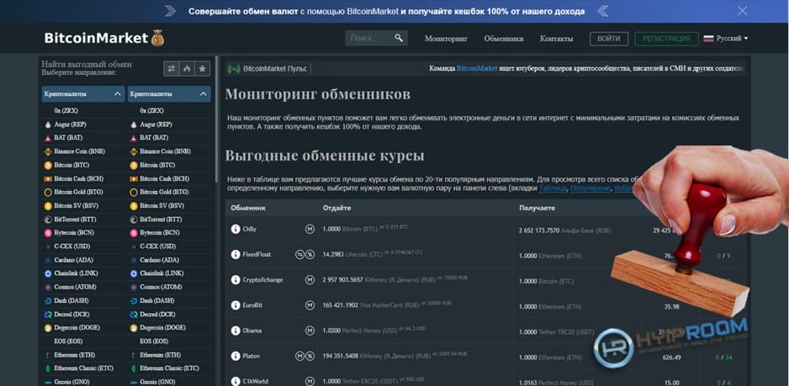The image size is (789, 386).
Task: Click the РЕГИСТРАЦИЯ button
Action: click(666, 39)
